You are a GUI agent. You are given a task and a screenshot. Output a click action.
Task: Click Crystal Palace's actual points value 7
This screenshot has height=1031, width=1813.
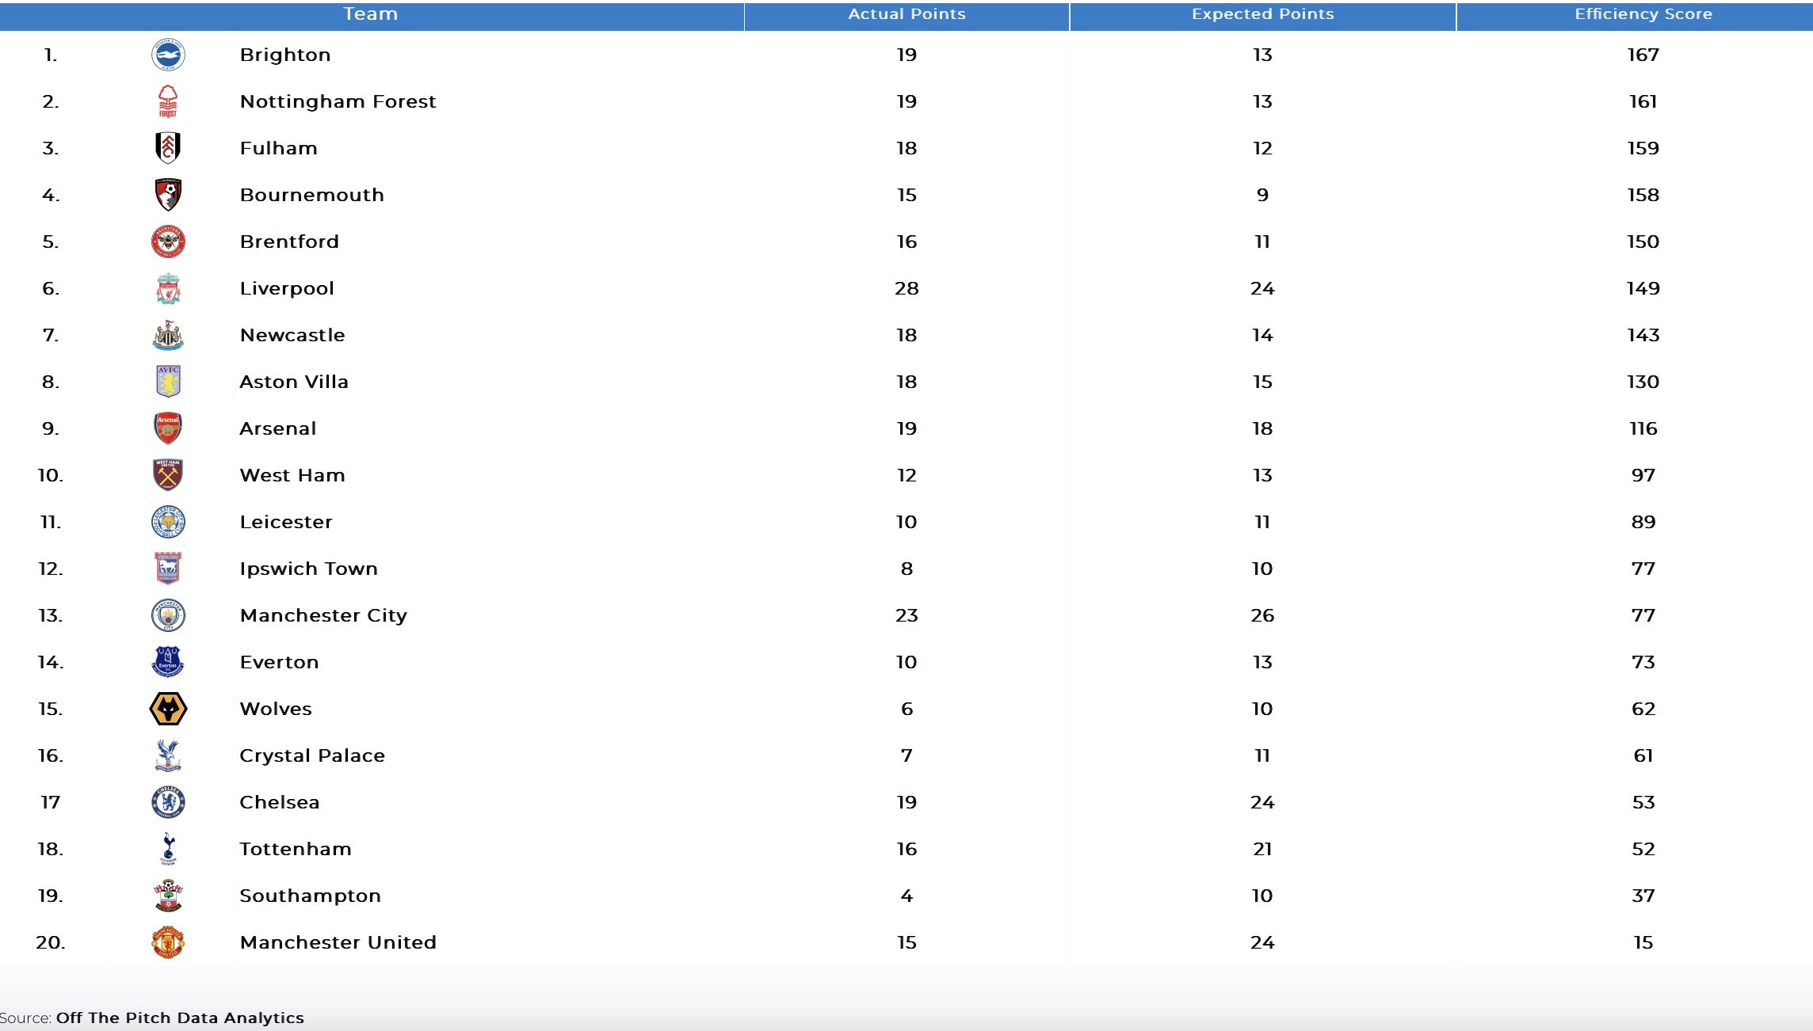[906, 755]
